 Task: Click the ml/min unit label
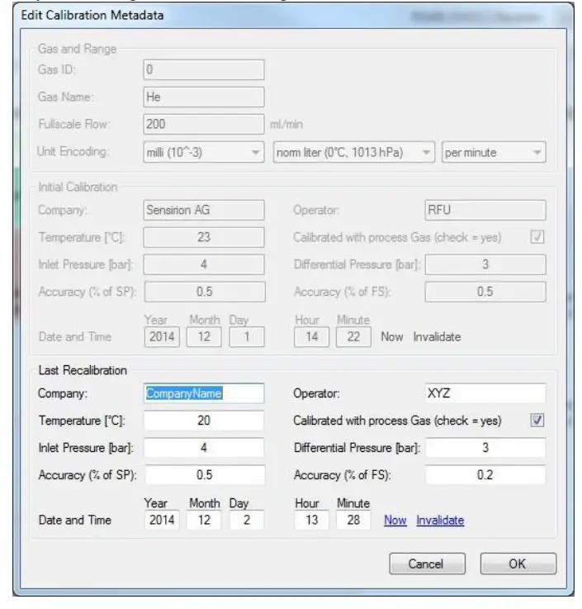pos(286,124)
